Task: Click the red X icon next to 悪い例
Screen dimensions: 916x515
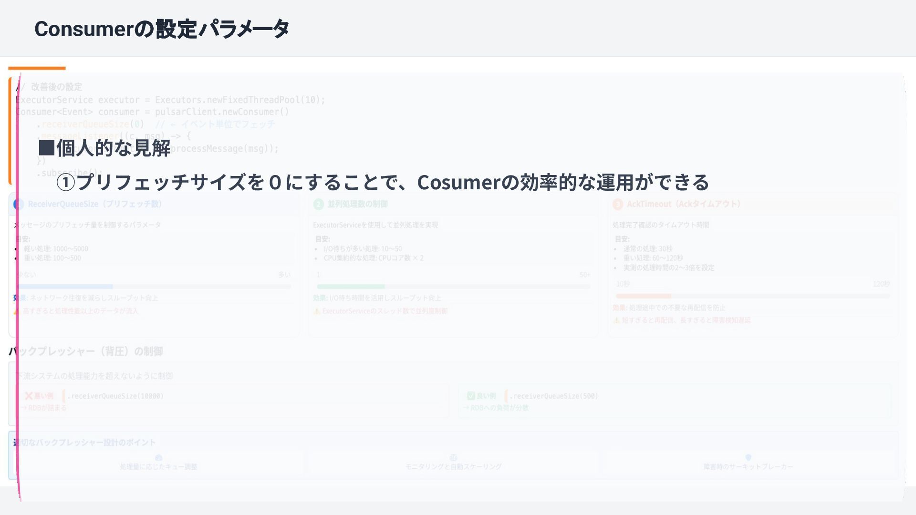Action: pos(29,396)
